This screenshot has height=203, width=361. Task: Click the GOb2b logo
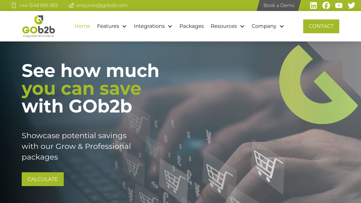pos(39,26)
